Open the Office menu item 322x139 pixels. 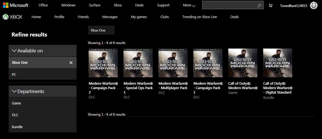(x=43, y=5)
